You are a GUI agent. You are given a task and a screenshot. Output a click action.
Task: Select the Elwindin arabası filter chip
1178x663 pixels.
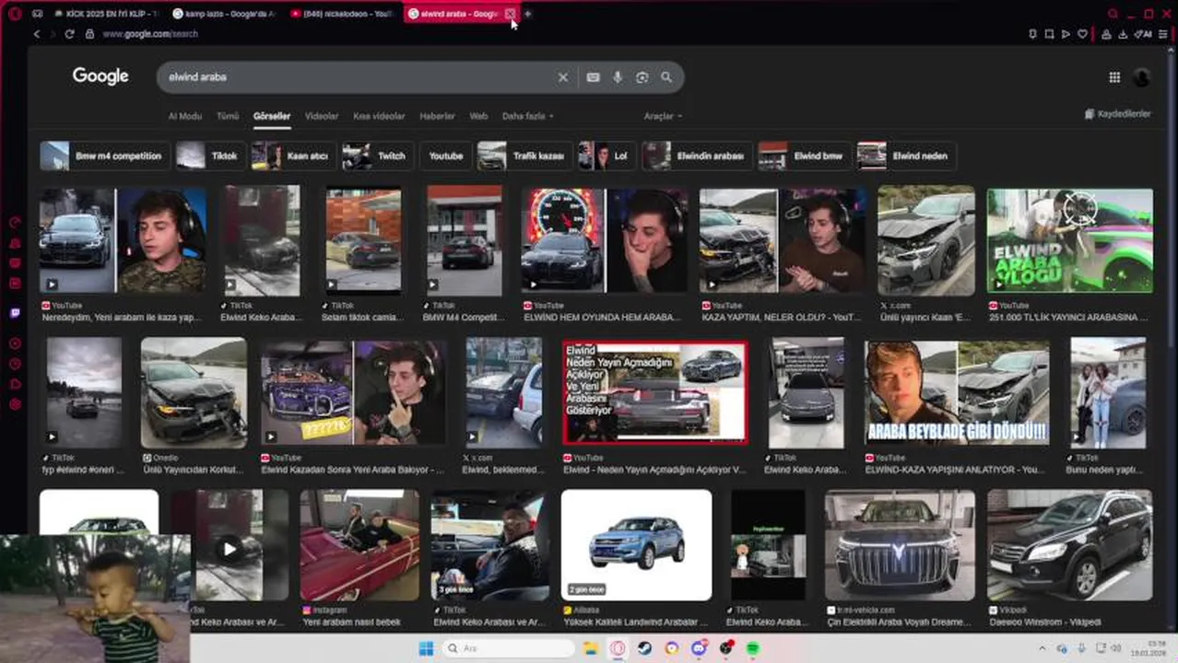697,156
